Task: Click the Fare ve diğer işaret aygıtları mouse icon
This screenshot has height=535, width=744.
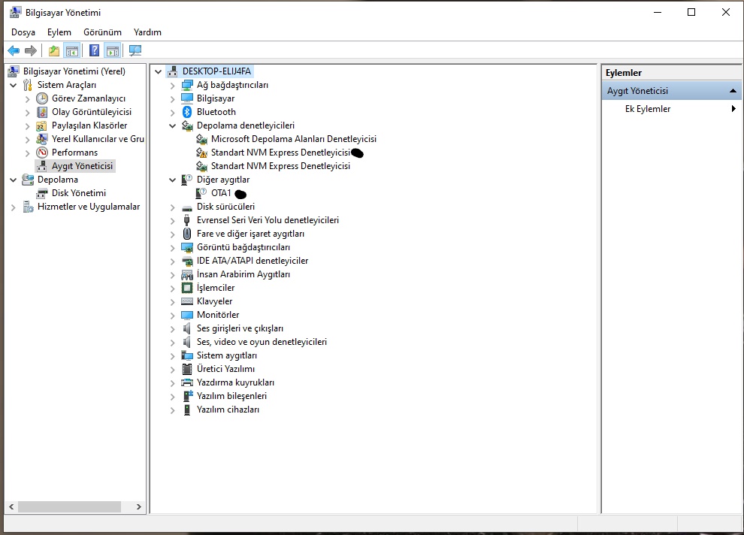Action: point(187,234)
